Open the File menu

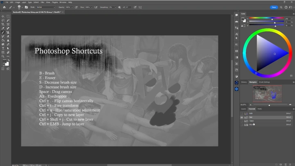point(7,2)
